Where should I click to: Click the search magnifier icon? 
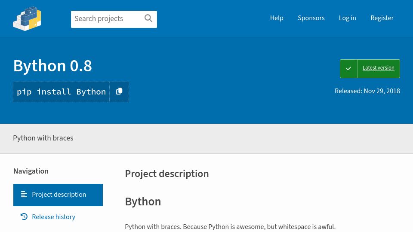(x=148, y=18)
